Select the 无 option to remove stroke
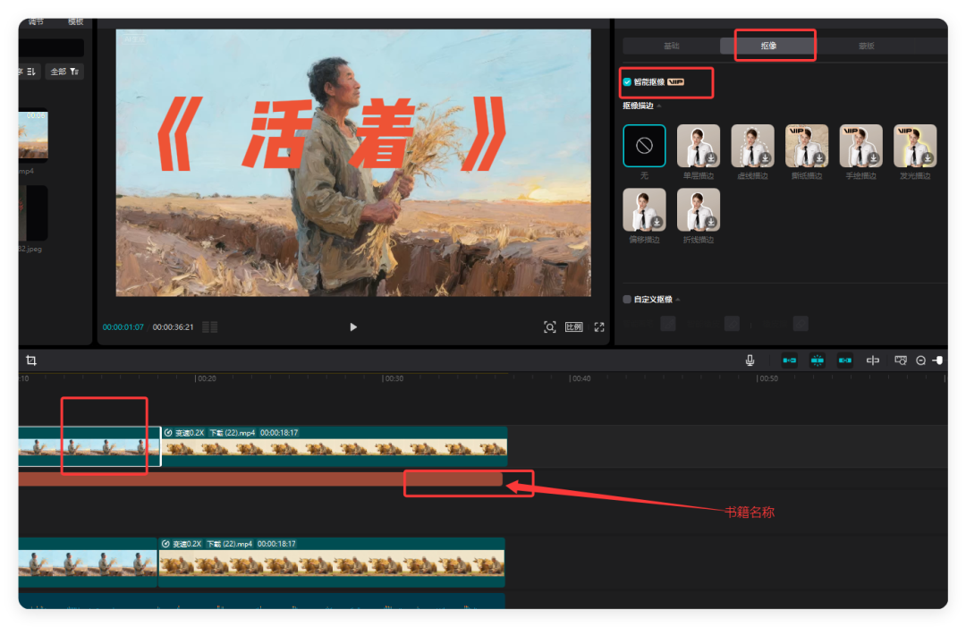 click(x=644, y=145)
